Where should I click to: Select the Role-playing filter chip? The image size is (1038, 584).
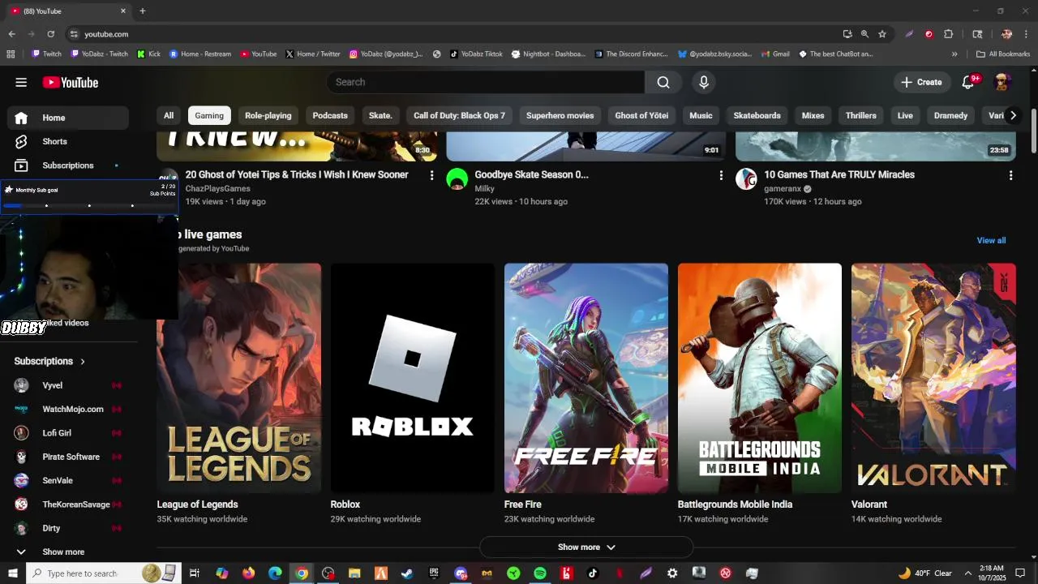(x=268, y=116)
